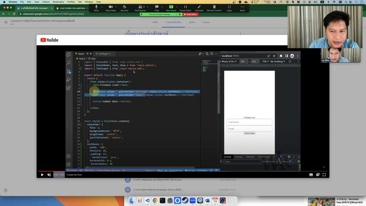Open the History menu
Image resolution: width=366 pixels, height=206 pixels.
46,2
